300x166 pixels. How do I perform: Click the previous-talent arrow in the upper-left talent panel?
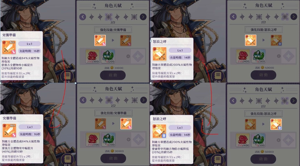point(83,17)
